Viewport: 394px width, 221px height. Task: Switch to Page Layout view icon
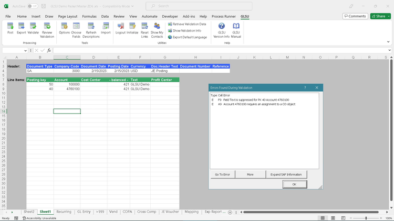[333, 218]
